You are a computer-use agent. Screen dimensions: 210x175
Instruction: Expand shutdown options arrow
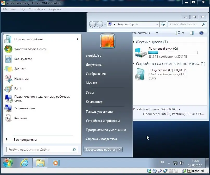pyautogui.click(x=119, y=150)
